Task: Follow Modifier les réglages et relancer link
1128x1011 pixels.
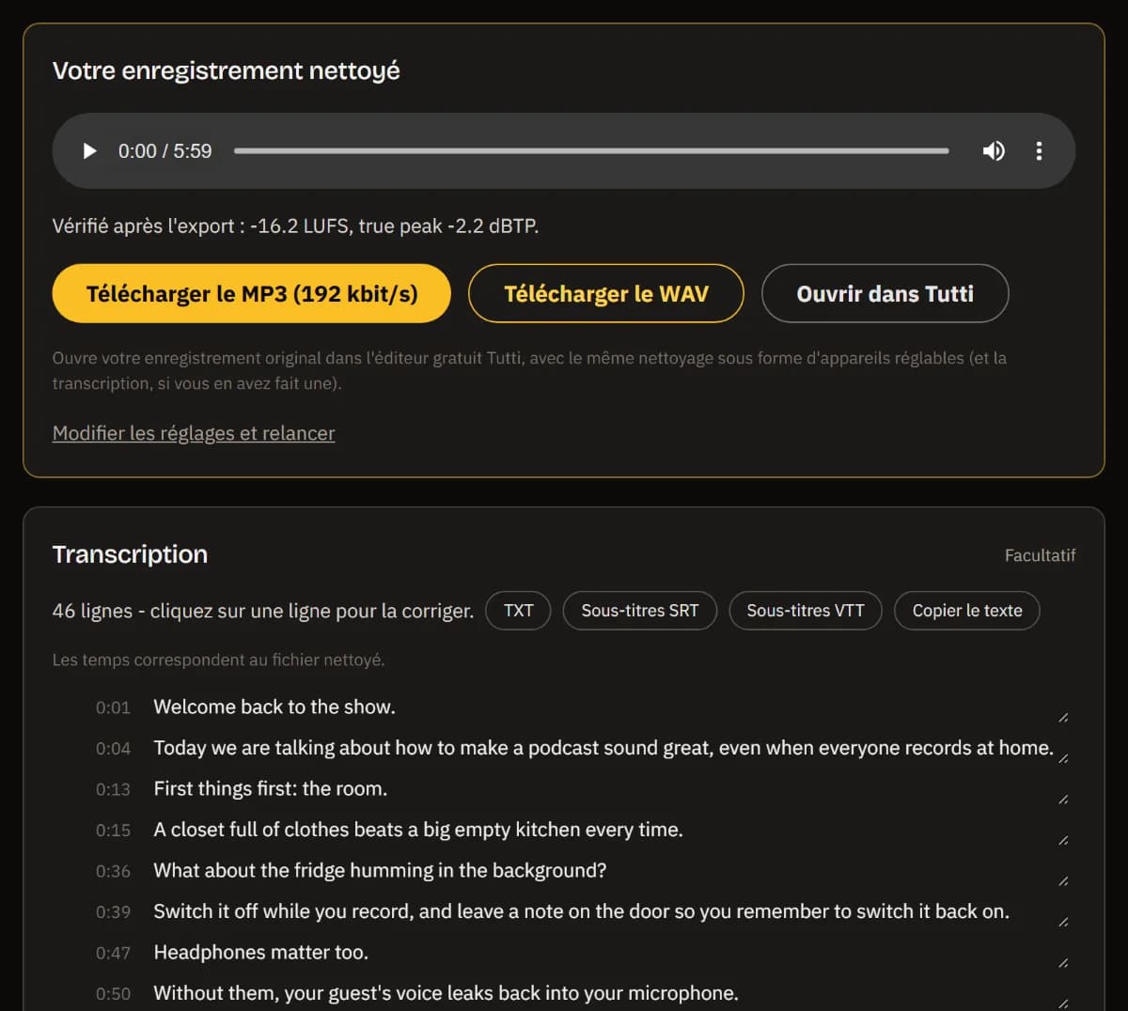Action: pos(194,433)
